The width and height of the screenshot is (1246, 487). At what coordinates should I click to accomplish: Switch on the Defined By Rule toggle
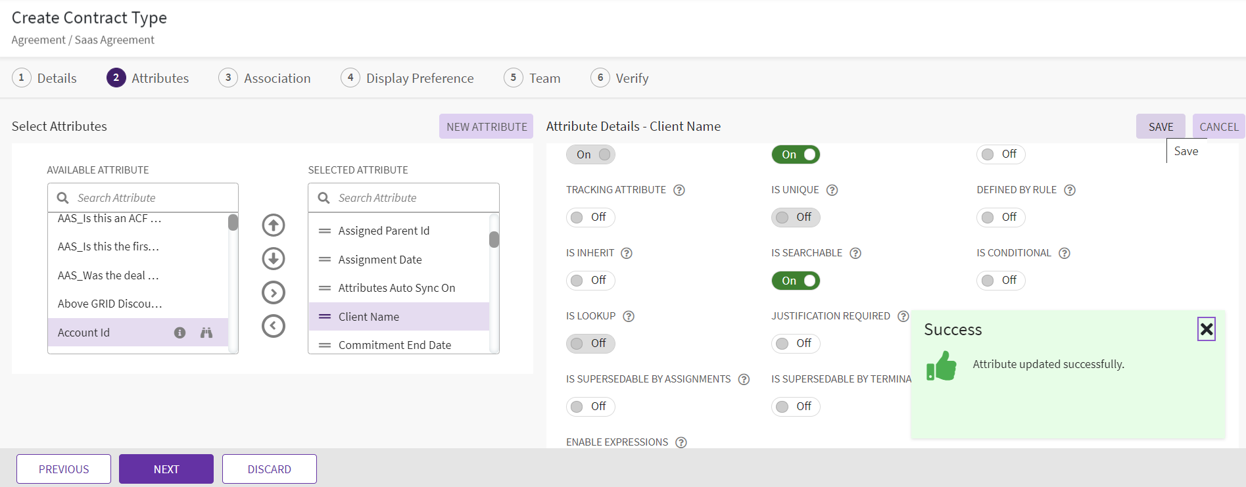click(x=1000, y=218)
